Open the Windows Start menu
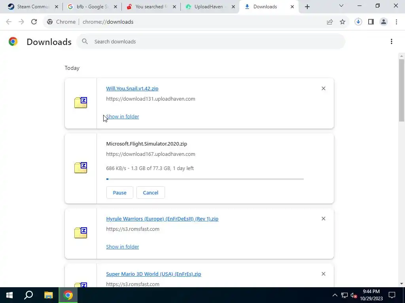This screenshot has width=405, height=303. (9, 295)
